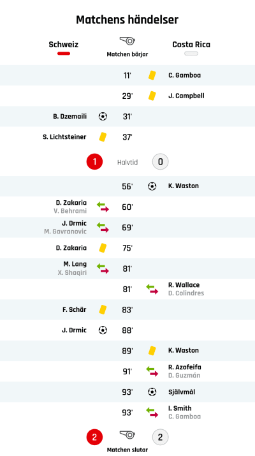Click the goal ball icon beside K. Waston
Viewport: 255px width, 456px height.
click(x=152, y=186)
